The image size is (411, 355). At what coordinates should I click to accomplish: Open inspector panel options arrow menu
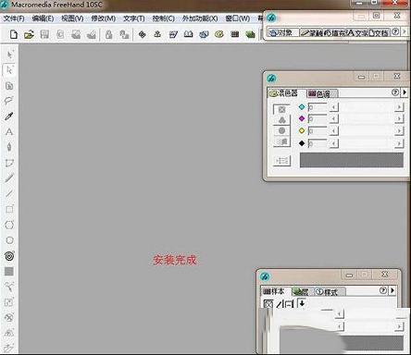point(405,31)
